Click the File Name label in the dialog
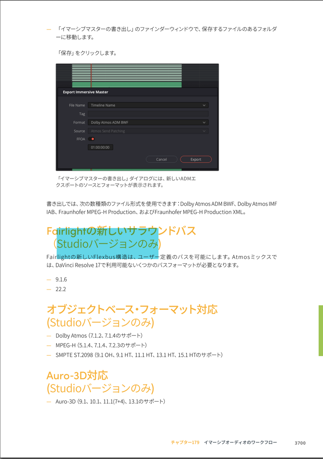The height and width of the screenshot is (459, 323). tap(77, 105)
